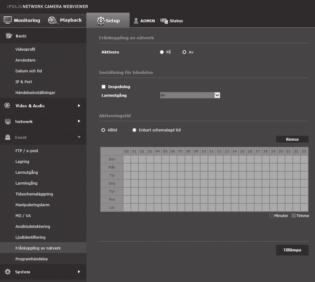Screen dimensions: 315x282
Task: Collapse Event menu arrow
Action: pos(79,137)
